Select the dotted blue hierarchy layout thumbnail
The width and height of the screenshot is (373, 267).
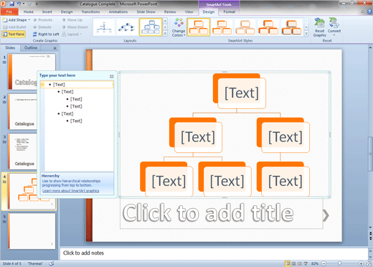[127, 27]
